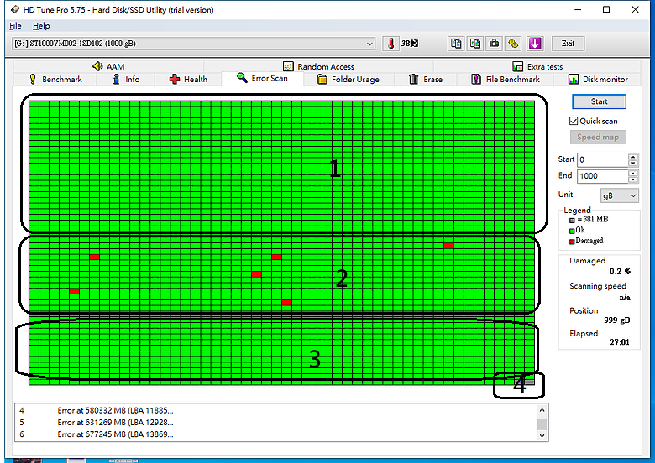
Task: Increase the Start value with up arrow
Action: (x=633, y=156)
